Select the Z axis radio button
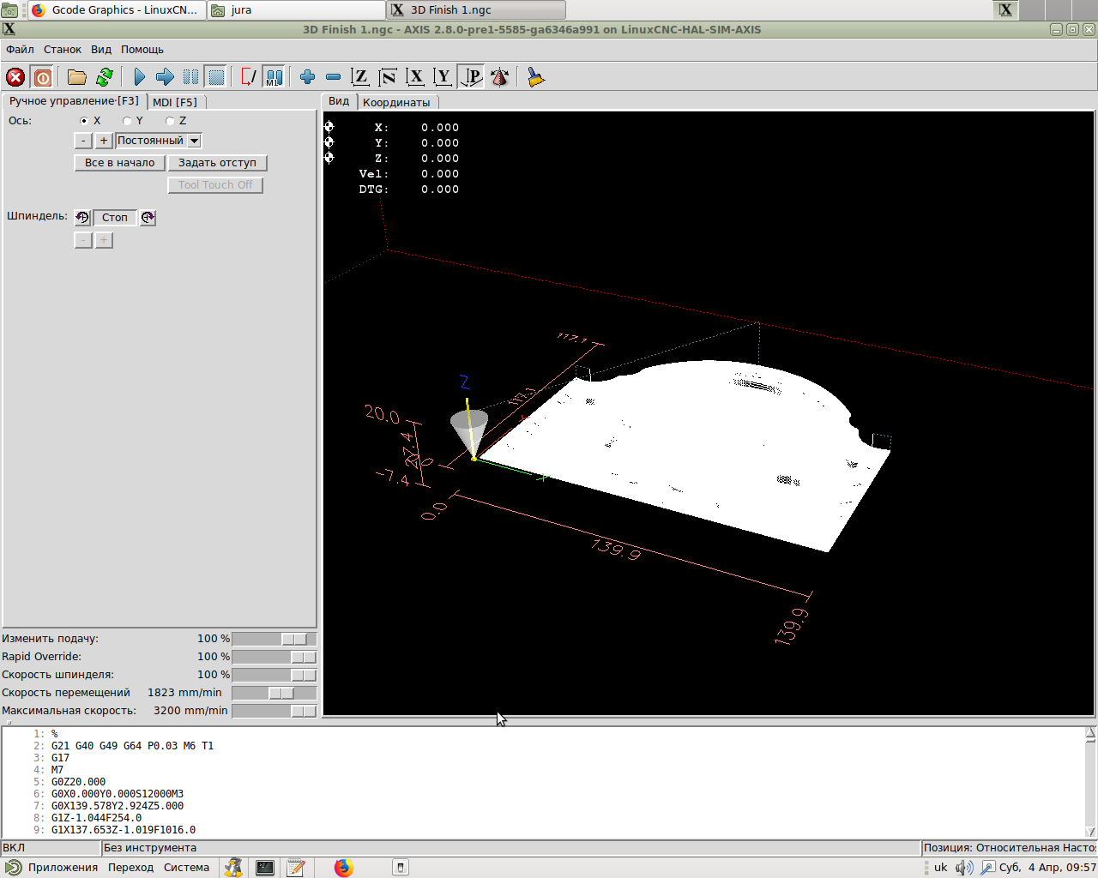Image resolution: width=1098 pixels, height=878 pixels. pyautogui.click(x=170, y=121)
